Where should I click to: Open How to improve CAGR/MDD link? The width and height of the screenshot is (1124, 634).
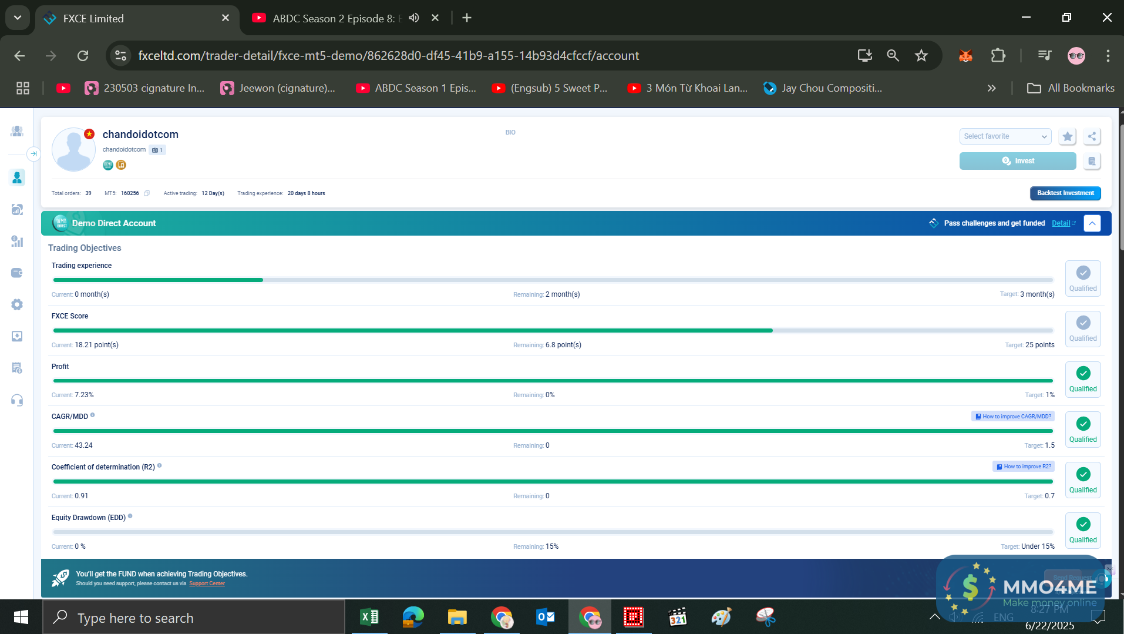1013,417
